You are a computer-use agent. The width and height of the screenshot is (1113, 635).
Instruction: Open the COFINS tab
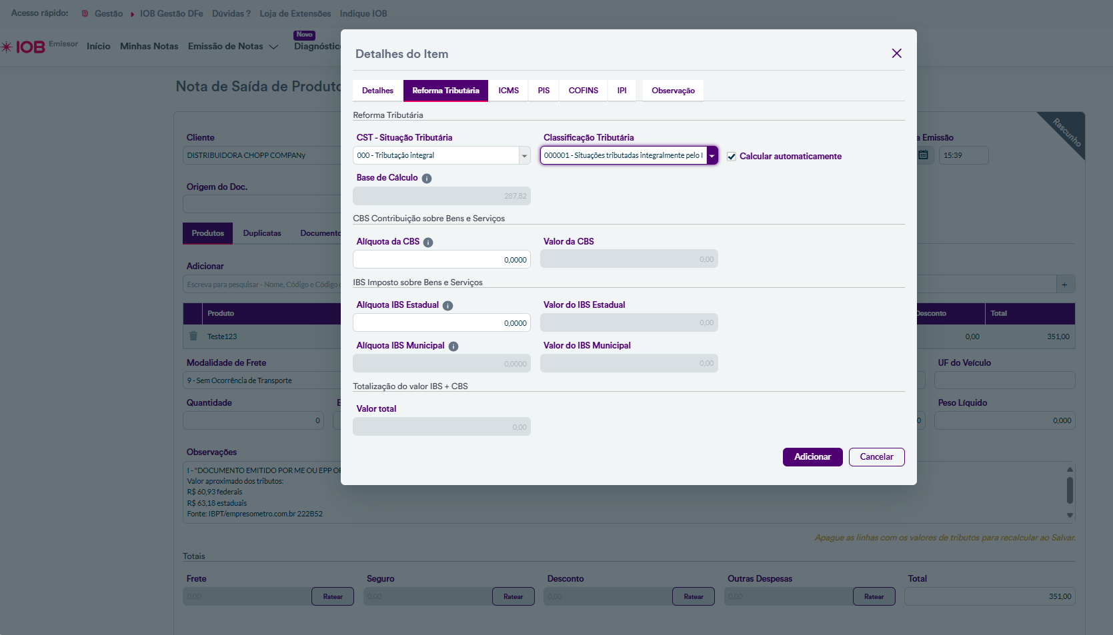[583, 91]
